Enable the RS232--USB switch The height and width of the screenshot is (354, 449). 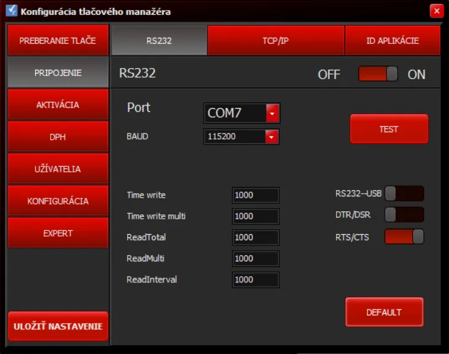[x=405, y=193]
